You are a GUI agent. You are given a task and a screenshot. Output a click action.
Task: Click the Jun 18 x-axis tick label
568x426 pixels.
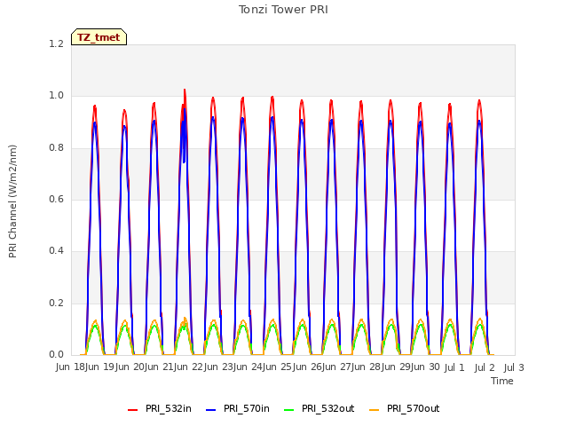tap(71, 367)
